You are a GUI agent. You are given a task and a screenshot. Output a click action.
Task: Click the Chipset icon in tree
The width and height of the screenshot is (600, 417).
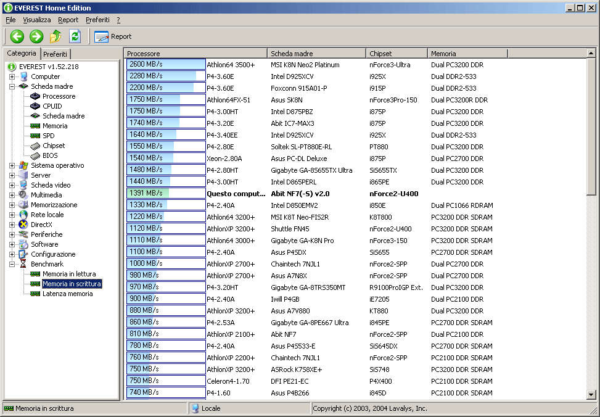(35, 146)
